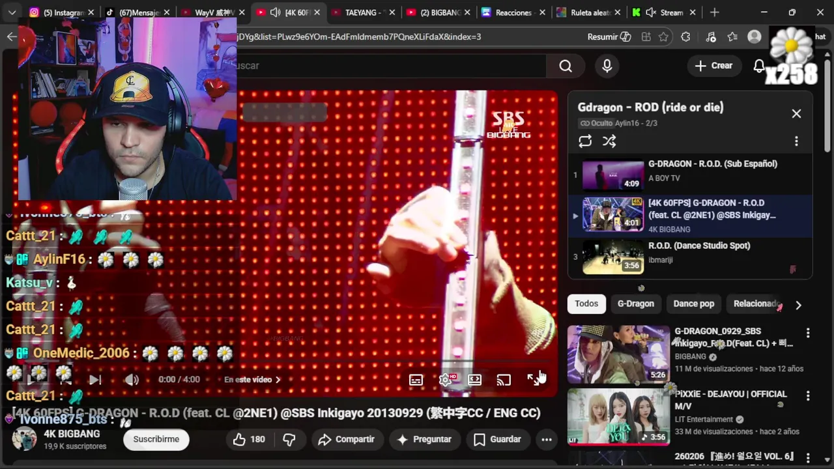Open options for G-DRAGON_0929_SBS recommendation

coord(808,333)
